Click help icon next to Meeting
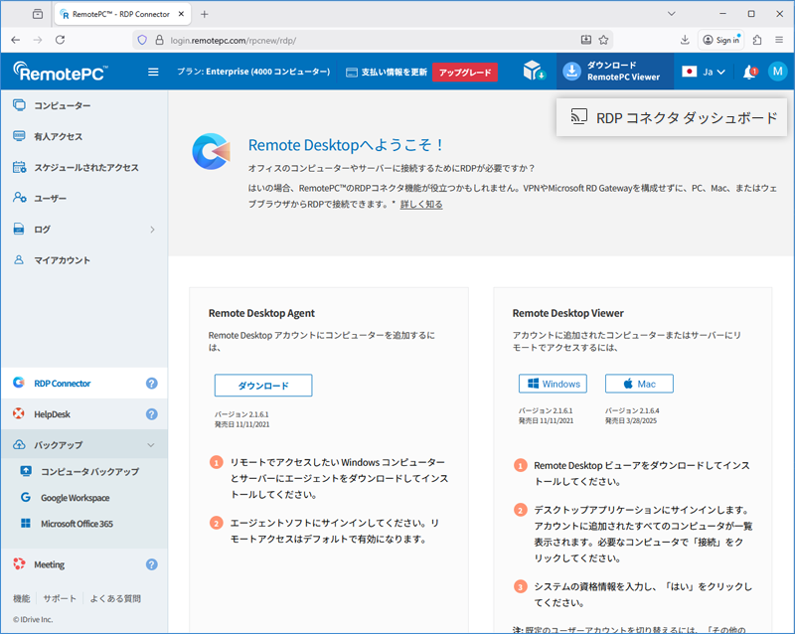 coord(152,564)
